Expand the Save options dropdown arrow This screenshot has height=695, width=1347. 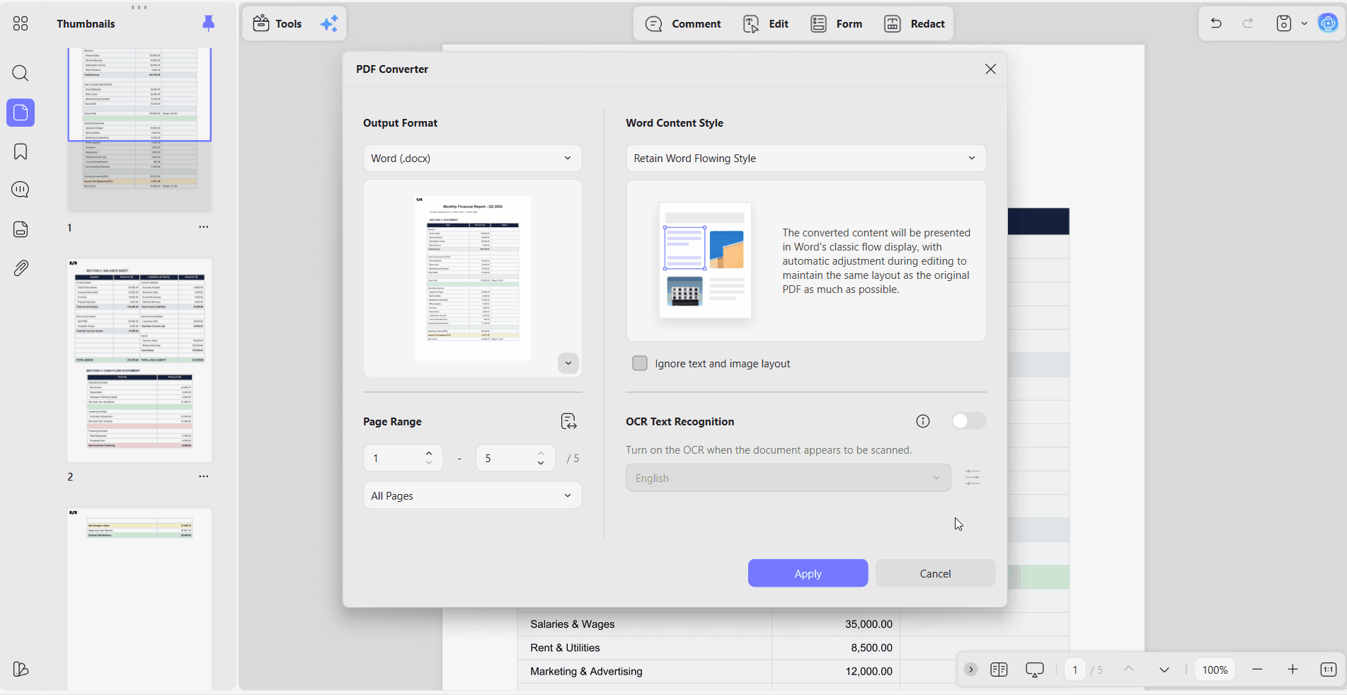pos(1305,23)
